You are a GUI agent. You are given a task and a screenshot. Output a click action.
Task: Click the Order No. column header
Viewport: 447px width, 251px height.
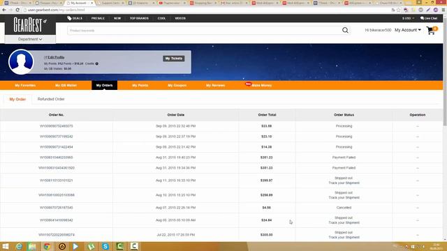point(56,115)
